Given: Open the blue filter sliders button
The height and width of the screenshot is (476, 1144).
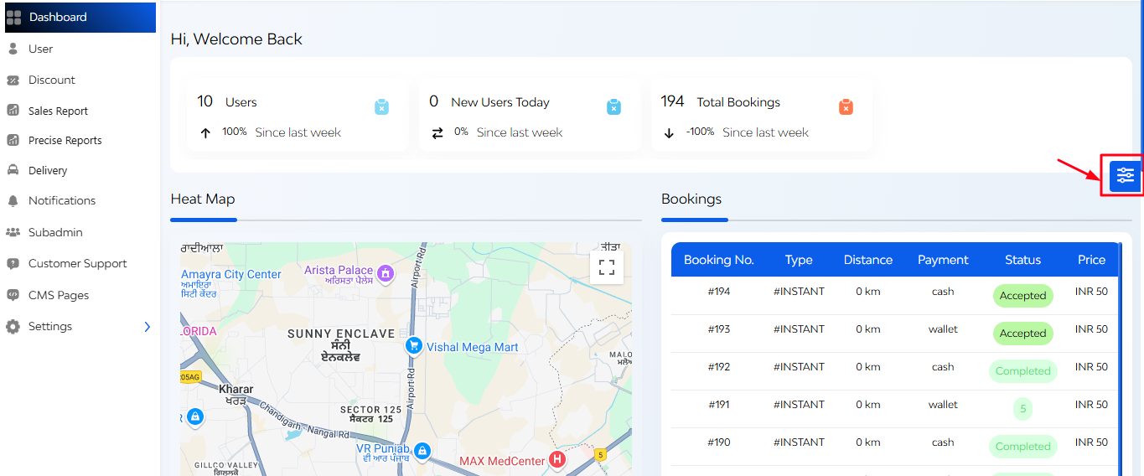Looking at the screenshot, I should click(1125, 175).
